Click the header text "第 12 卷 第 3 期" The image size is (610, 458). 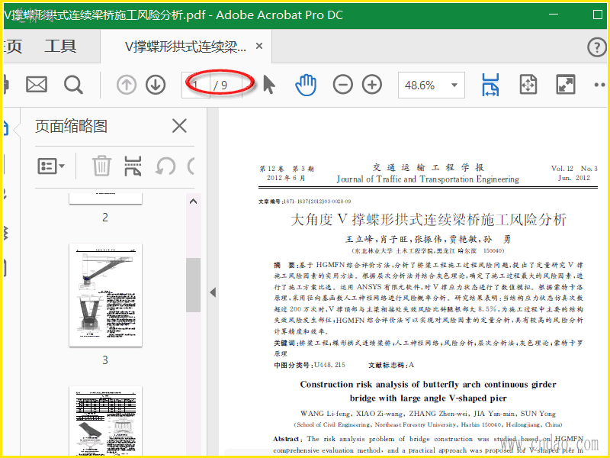[x=287, y=169]
